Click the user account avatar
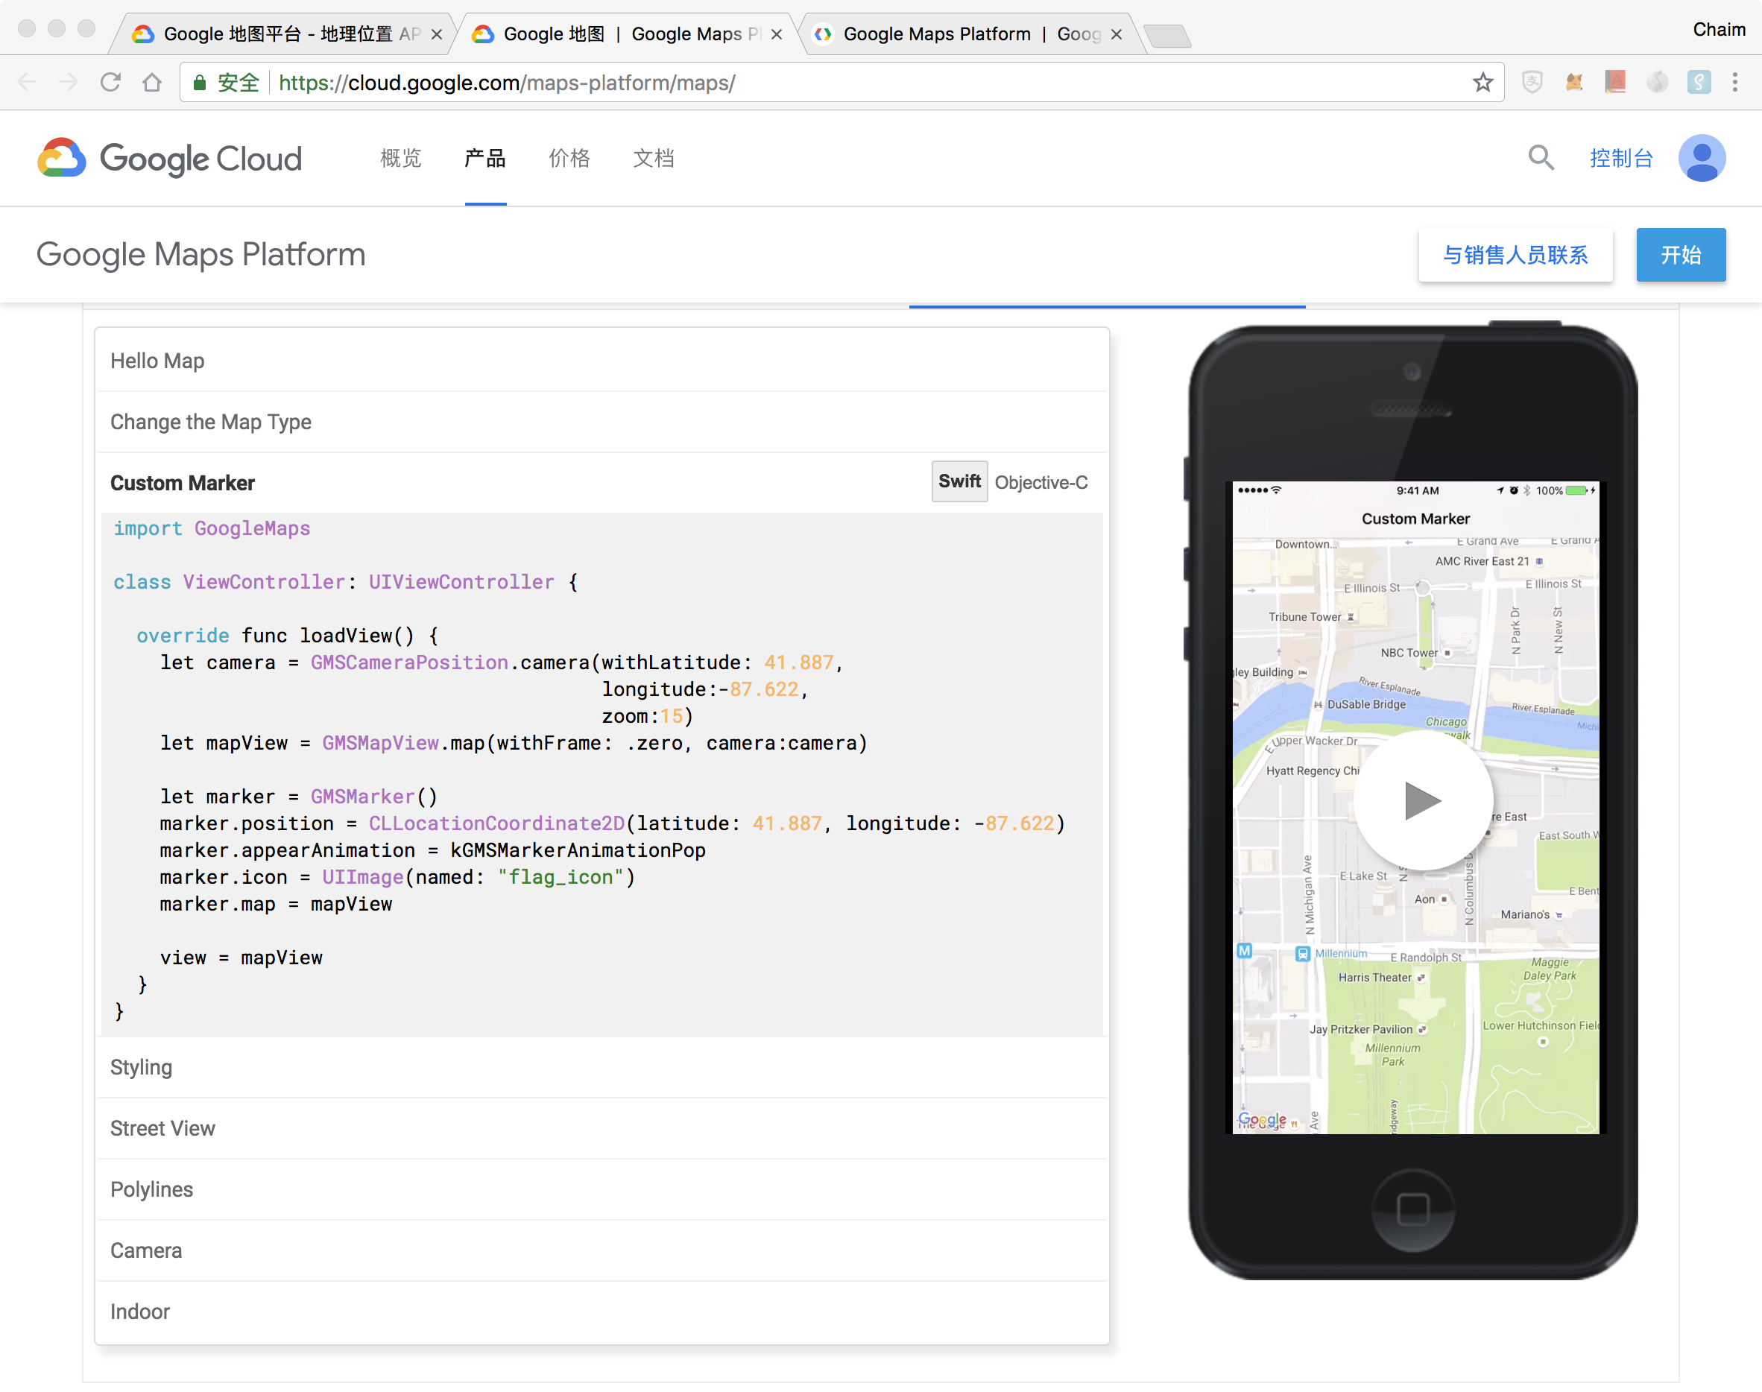 coord(1701,158)
